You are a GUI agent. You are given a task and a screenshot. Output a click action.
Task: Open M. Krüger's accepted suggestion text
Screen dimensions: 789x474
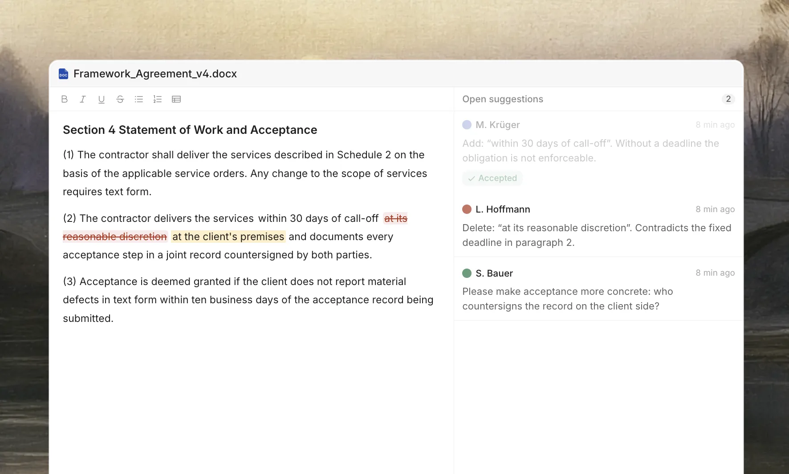tap(590, 151)
